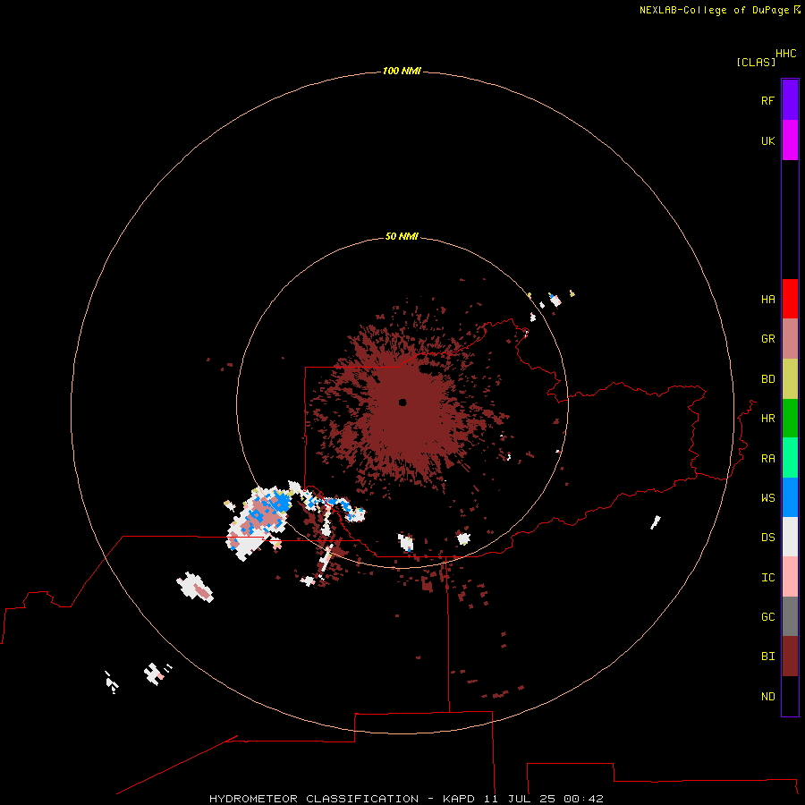Click the 11 JUL 25 date text
This screenshot has height=805, width=805.
click(x=519, y=799)
